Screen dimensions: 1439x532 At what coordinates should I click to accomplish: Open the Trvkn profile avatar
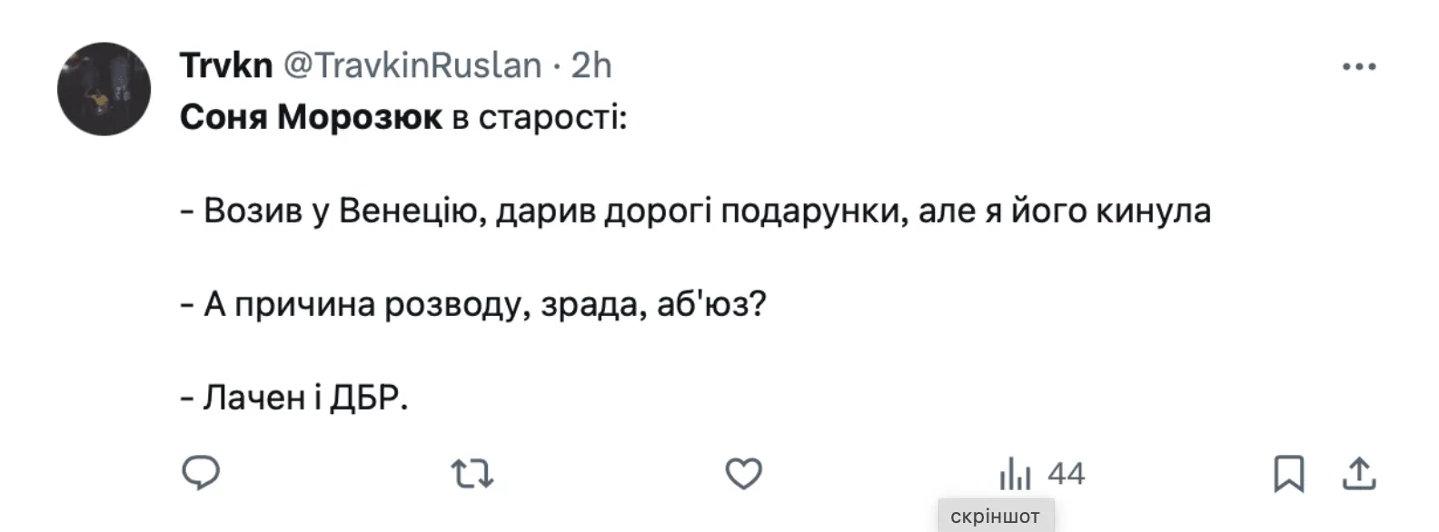coord(104,89)
